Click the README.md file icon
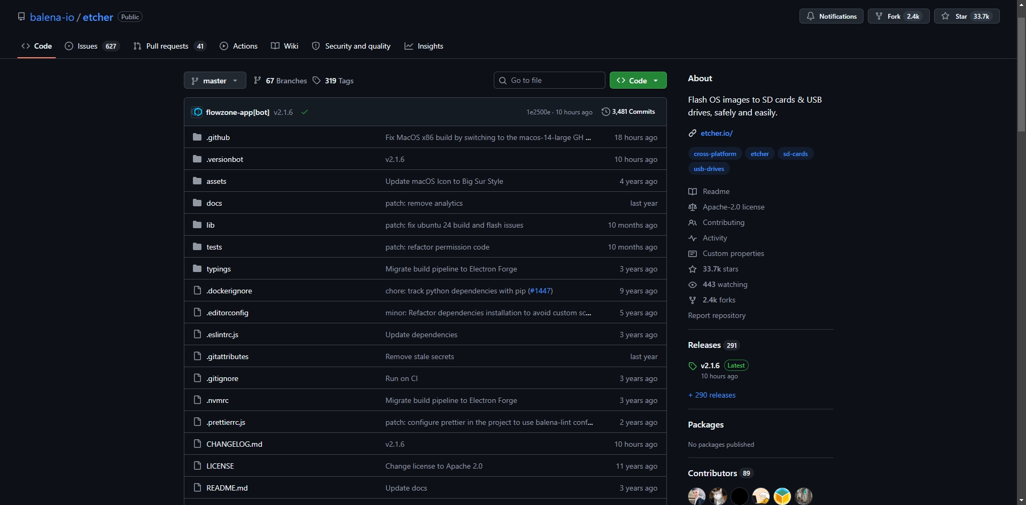Viewport: 1026px width, 505px height. click(197, 488)
